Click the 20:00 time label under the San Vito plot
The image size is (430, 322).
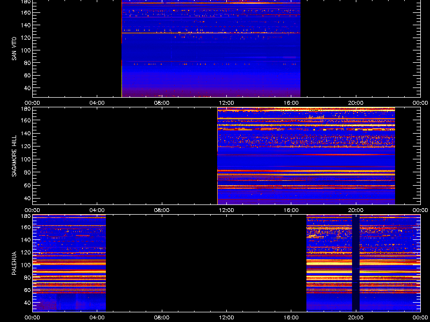coord(356,103)
